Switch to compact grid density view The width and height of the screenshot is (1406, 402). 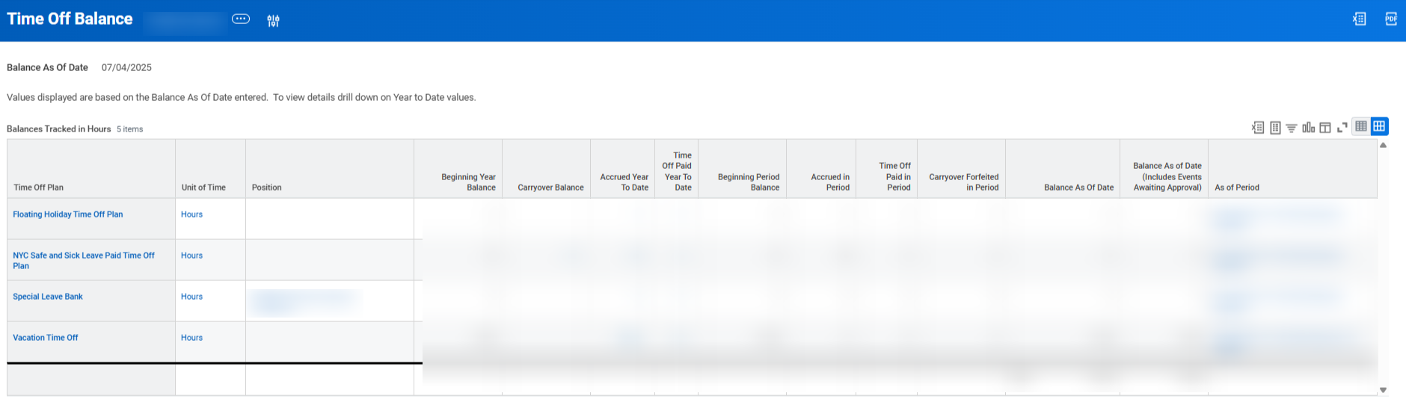1361,126
